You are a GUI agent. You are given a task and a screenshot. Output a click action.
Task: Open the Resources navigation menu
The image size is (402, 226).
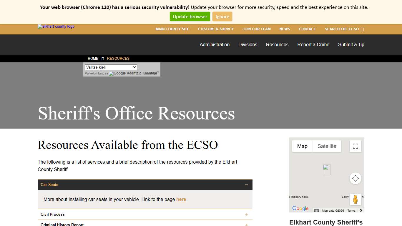click(x=277, y=44)
